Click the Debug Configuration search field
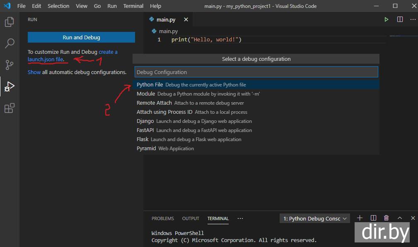Viewport: 418px width, 247px height. point(256,72)
